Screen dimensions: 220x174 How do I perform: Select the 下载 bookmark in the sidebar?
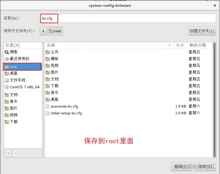click(x=23, y=122)
